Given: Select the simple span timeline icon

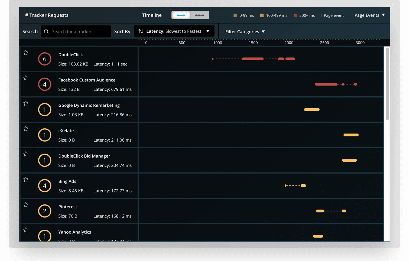Looking at the screenshot, I should (x=181, y=15).
